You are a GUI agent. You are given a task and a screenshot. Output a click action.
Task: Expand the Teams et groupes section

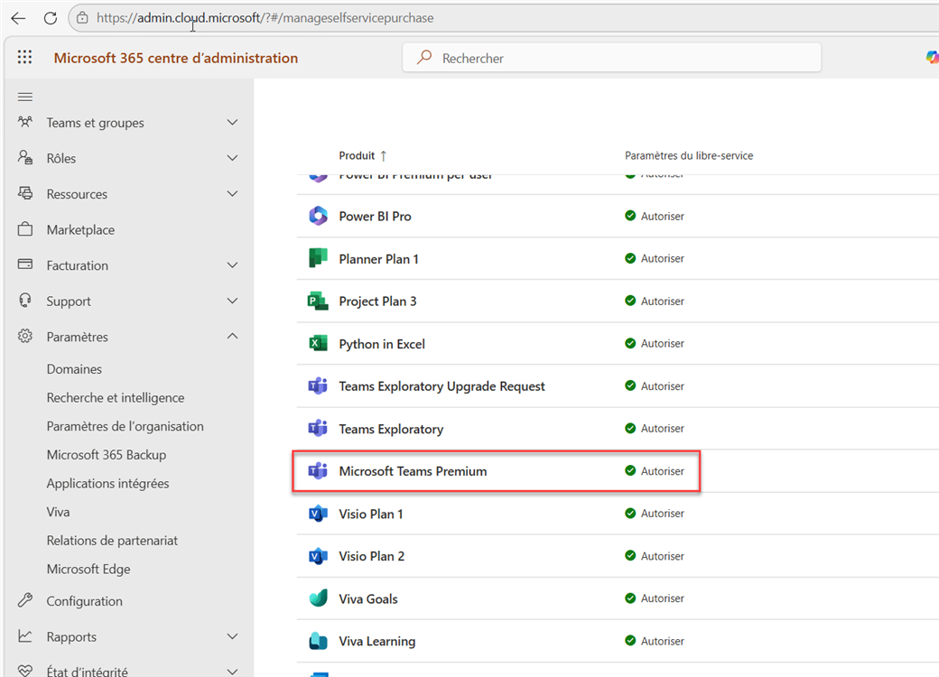pos(232,123)
